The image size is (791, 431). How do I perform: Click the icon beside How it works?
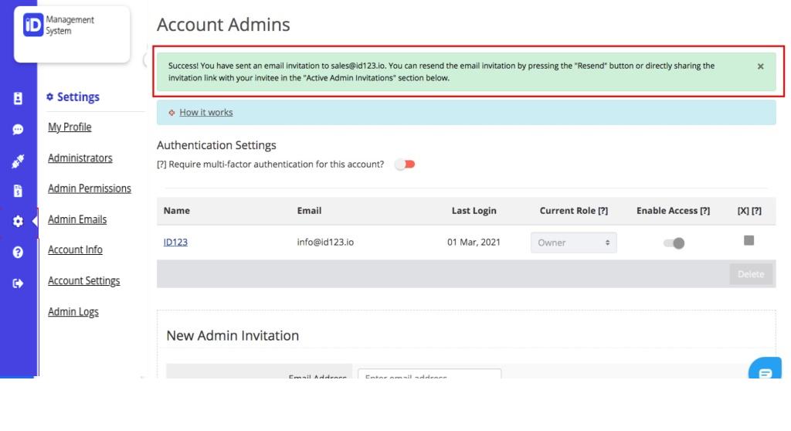[x=171, y=113]
